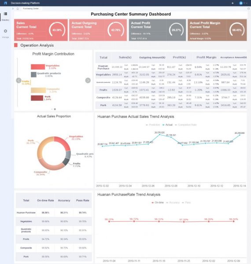Select the Vegetables row in operation table
Screen dimensions: 251x264
coord(171,75)
